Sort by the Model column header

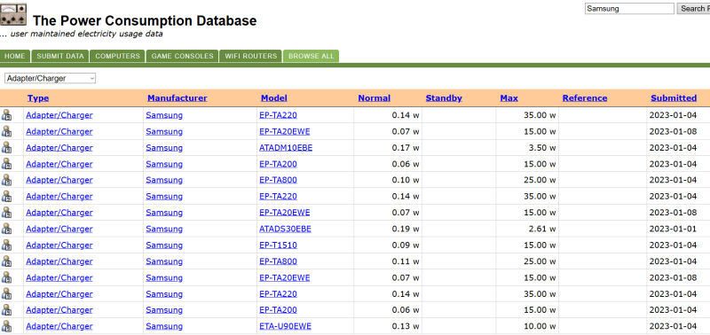click(274, 98)
